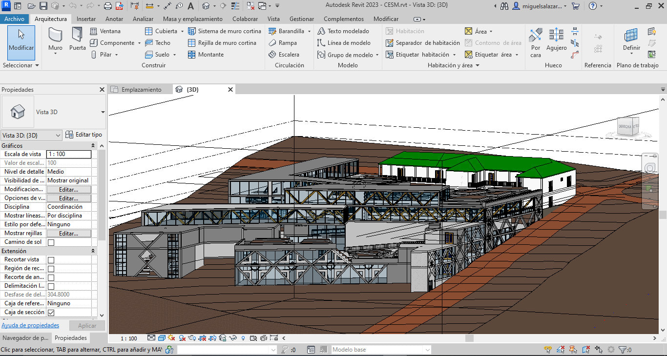The width and height of the screenshot is (667, 356).
Task: Close the Propiedades panel
Action: click(102, 90)
